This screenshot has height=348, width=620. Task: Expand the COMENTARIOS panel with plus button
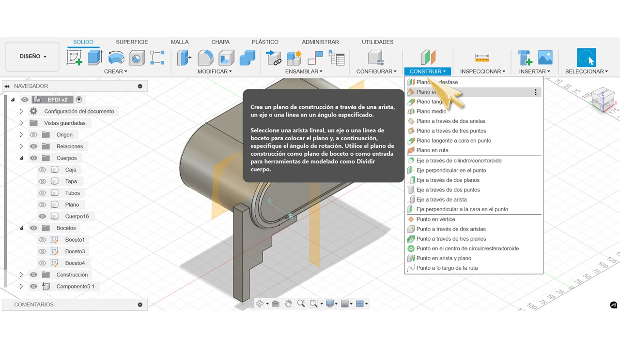coord(140,304)
